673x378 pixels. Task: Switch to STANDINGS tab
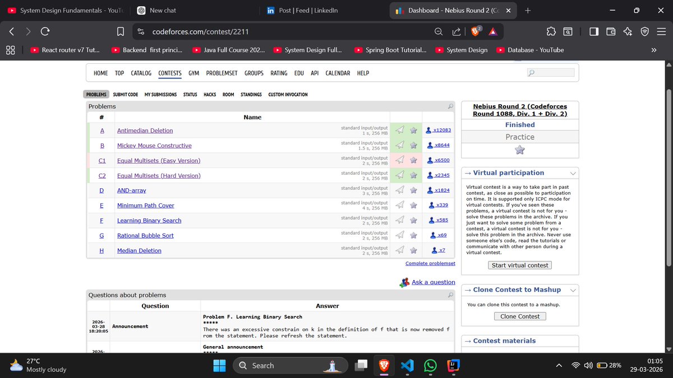click(251, 95)
